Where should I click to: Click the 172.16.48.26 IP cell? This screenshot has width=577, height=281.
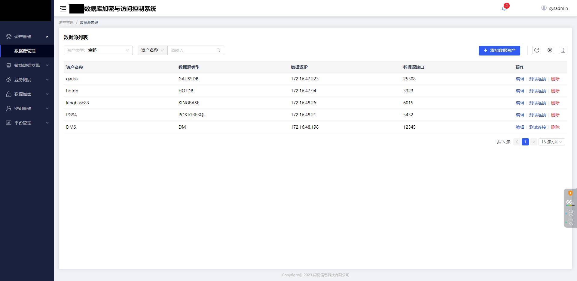coord(304,103)
